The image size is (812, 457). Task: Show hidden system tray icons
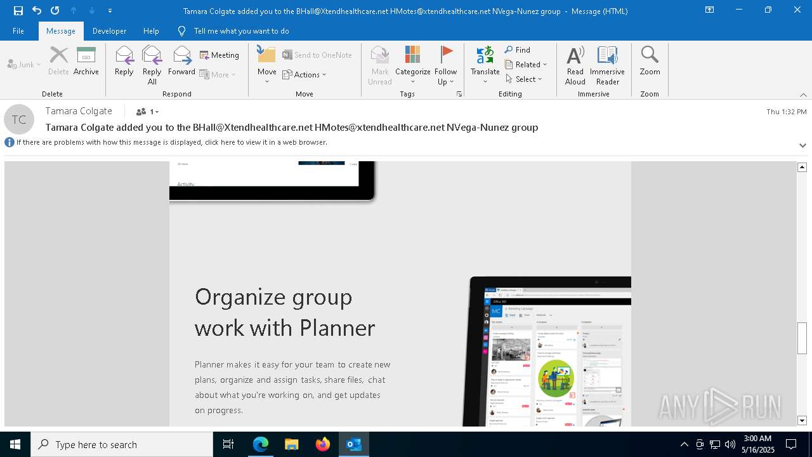coord(684,444)
